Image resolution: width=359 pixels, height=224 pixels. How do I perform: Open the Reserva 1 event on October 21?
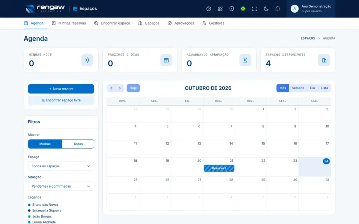tap(219, 168)
